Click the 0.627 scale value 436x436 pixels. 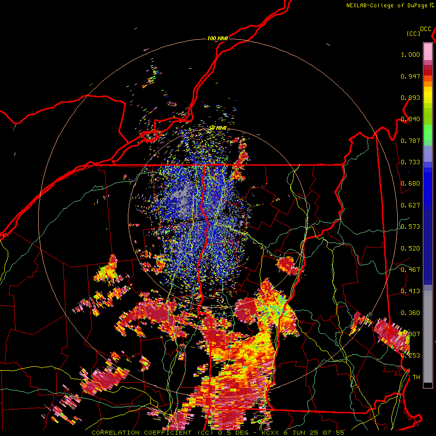410,205
